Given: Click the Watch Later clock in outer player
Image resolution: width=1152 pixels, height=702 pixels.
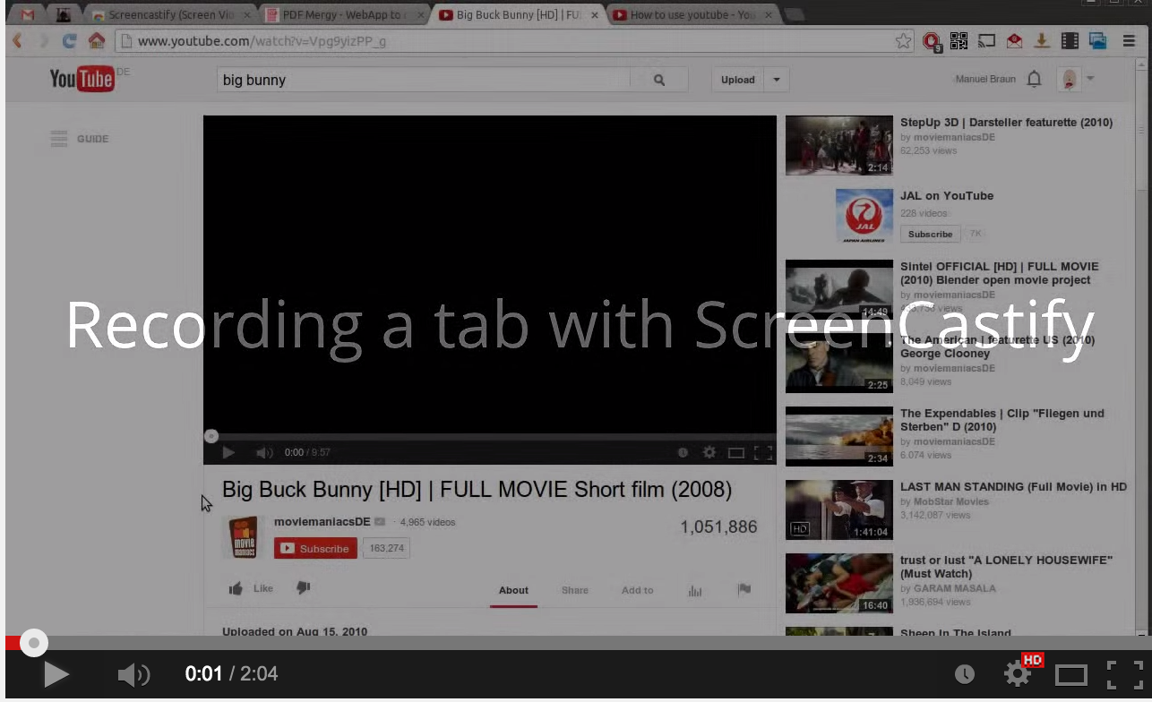Looking at the screenshot, I should [965, 674].
